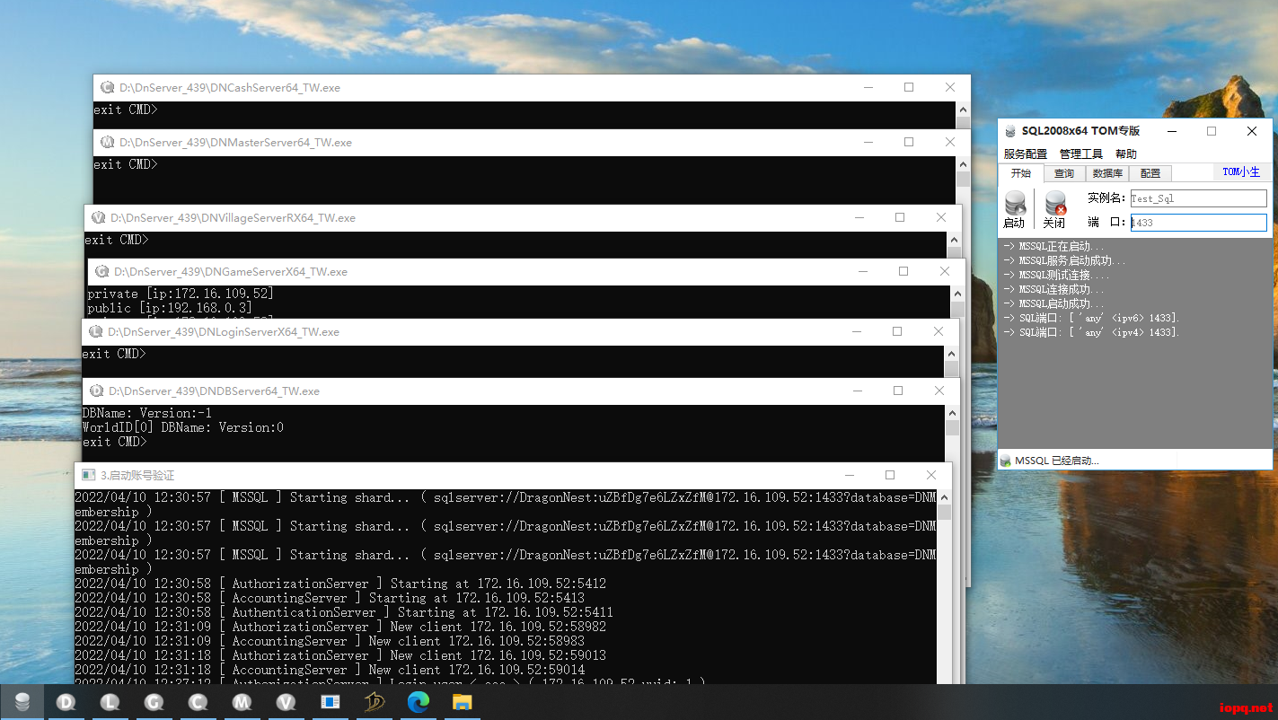This screenshot has width=1278, height=720.
Task: Minimize the SQL2008x64 TOM专版 window
Action: (x=1170, y=131)
